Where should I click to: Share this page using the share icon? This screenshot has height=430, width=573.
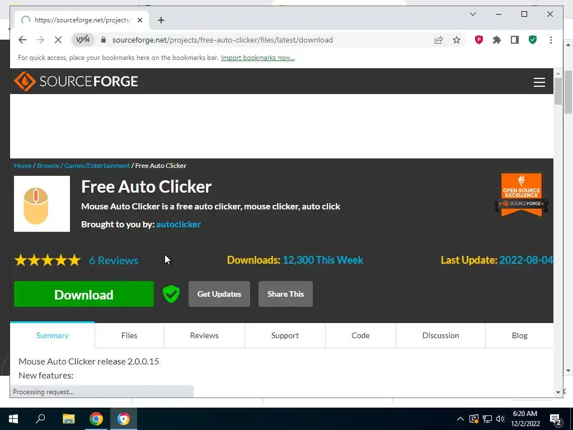tap(439, 40)
